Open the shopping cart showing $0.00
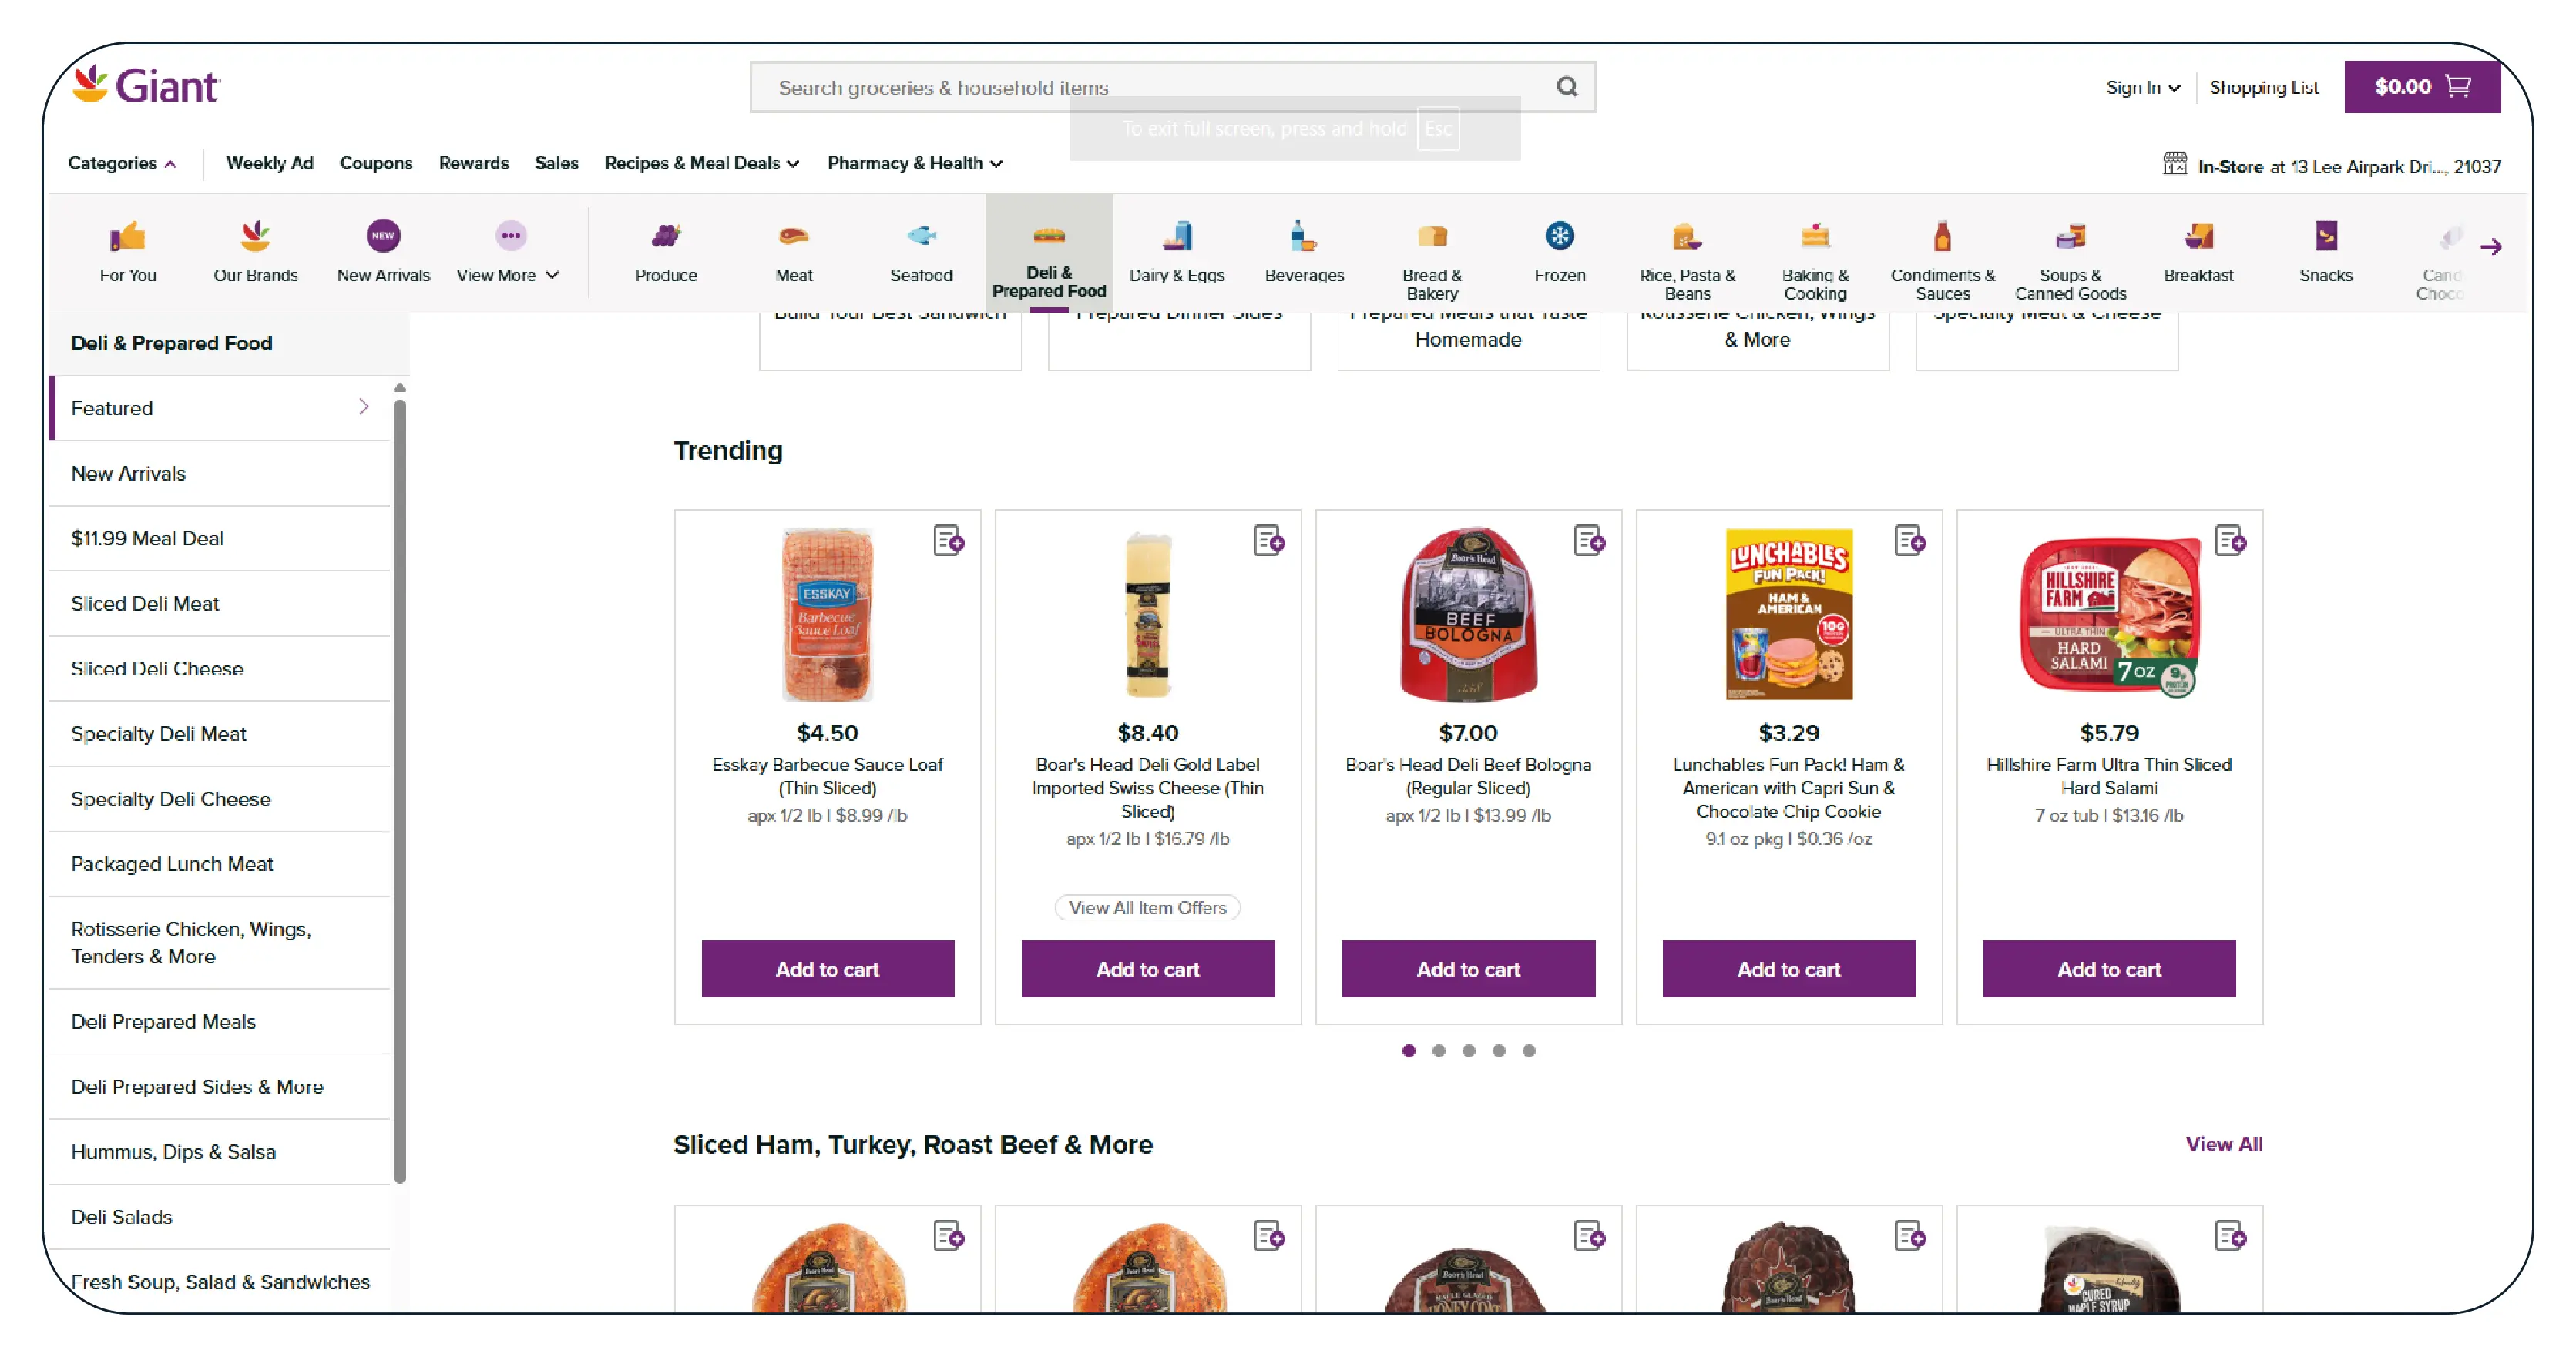The height and width of the screenshot is (1357, 2576). 2421,87
